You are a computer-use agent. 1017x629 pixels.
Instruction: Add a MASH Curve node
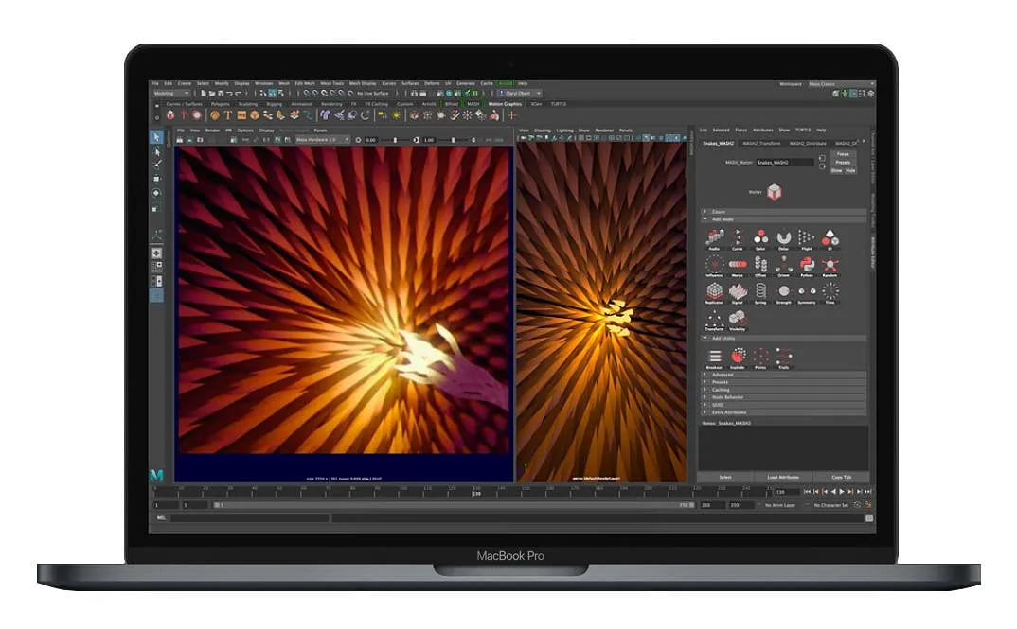738,237
